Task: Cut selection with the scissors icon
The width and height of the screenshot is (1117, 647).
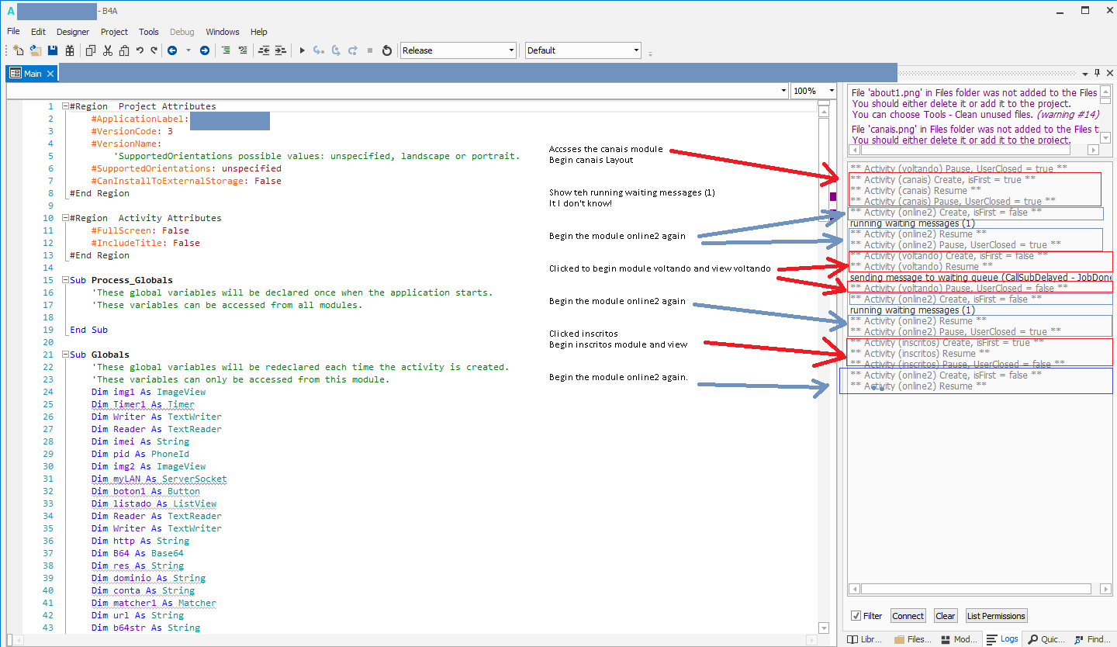Action: (108, 50)
